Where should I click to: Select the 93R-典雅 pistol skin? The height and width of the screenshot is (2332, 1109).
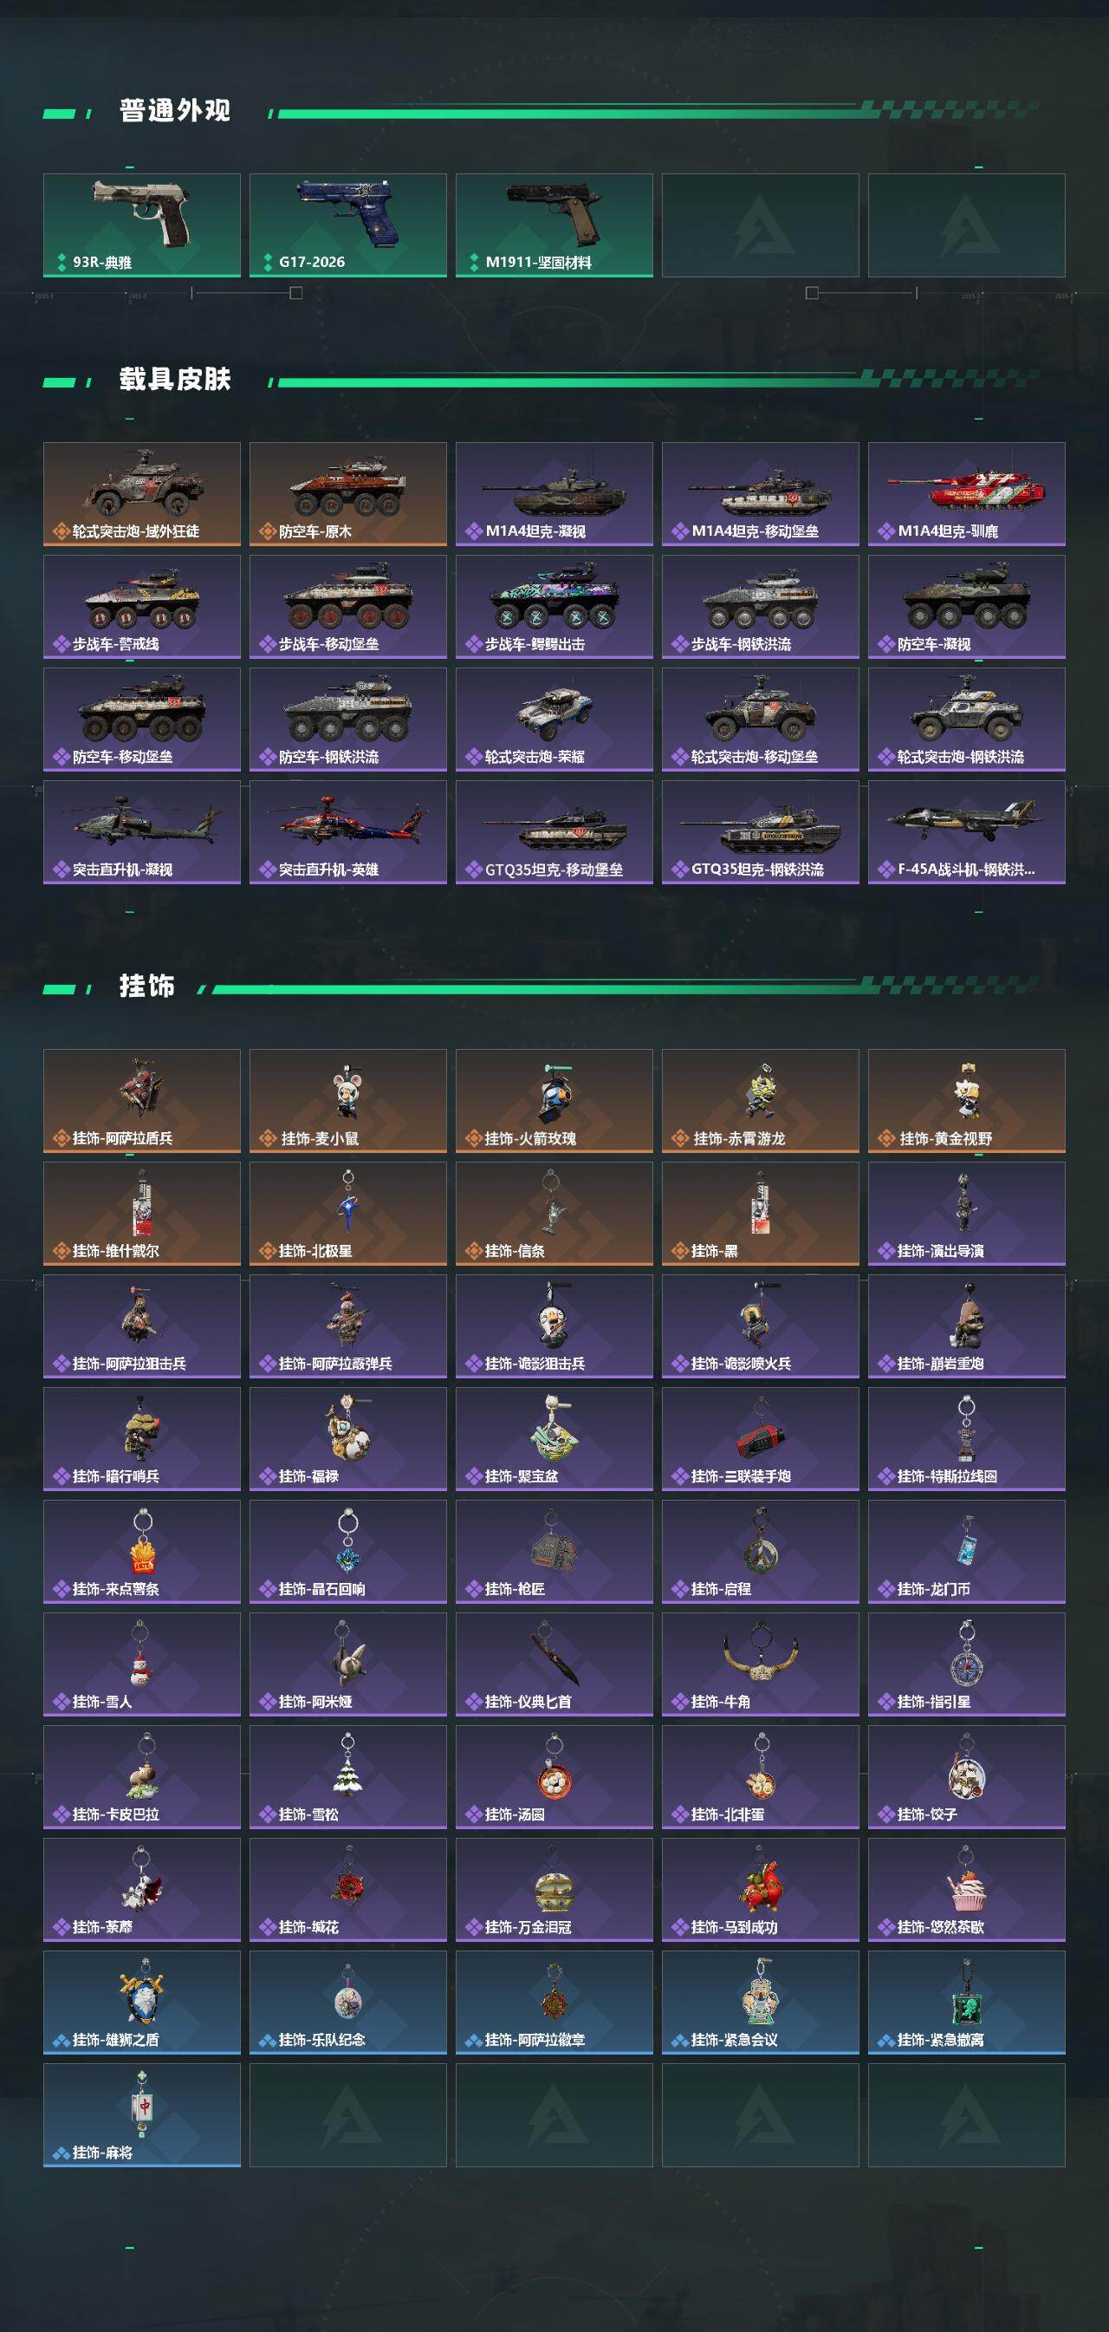point(142,225)
